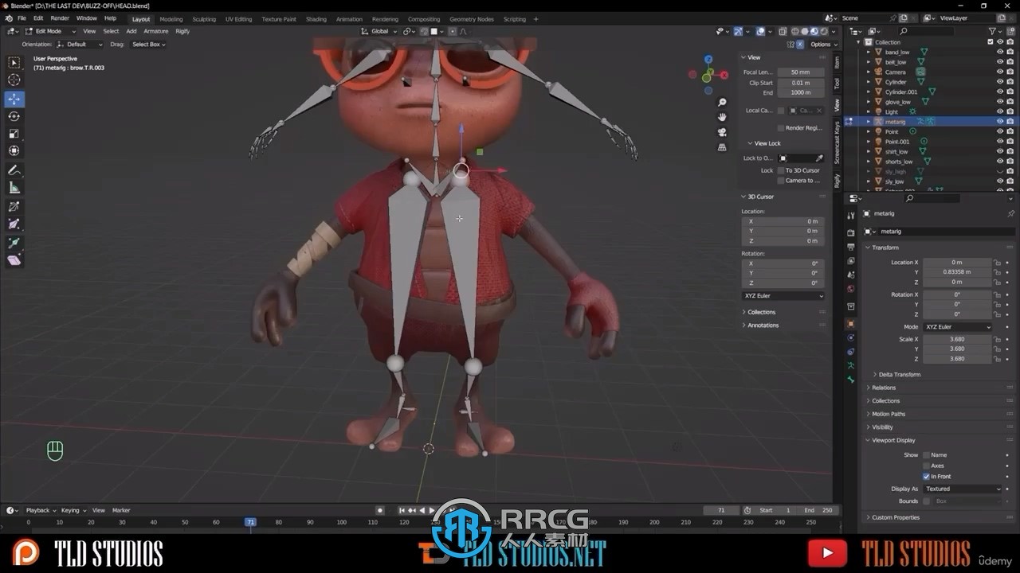Activate the Transform tool

(x=14, y=150)
